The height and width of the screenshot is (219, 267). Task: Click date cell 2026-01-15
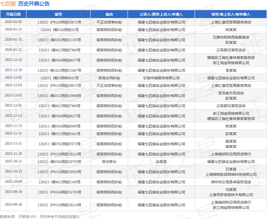pos(13,40)
